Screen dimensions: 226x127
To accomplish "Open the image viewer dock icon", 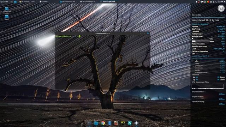I will pyautogui.click(x=123, y=123).
